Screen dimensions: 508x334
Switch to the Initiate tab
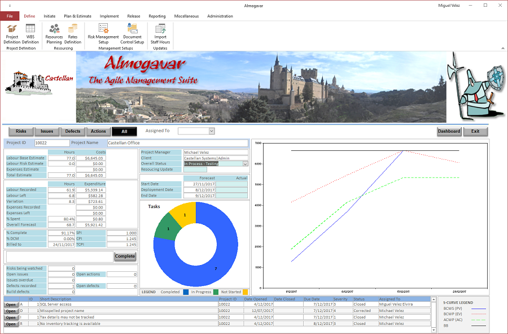[x=50, y=16]
